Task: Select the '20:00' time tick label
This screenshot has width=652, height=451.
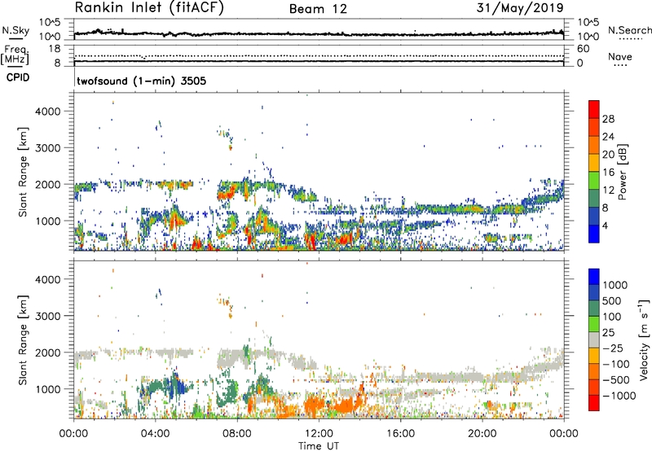Action: [482, 434]
